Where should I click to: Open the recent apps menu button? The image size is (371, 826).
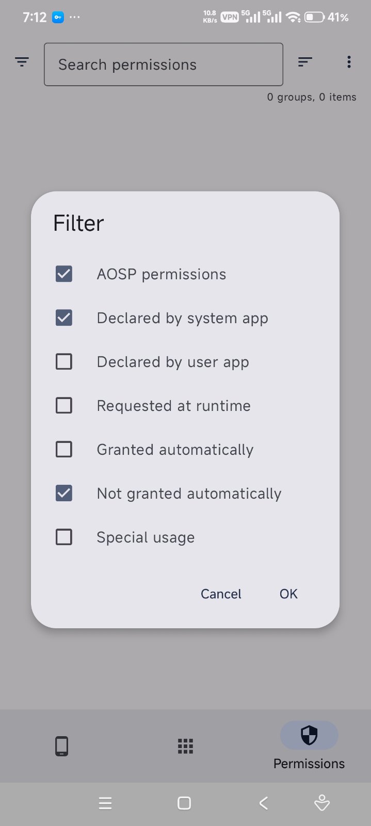tap(105, 803)
